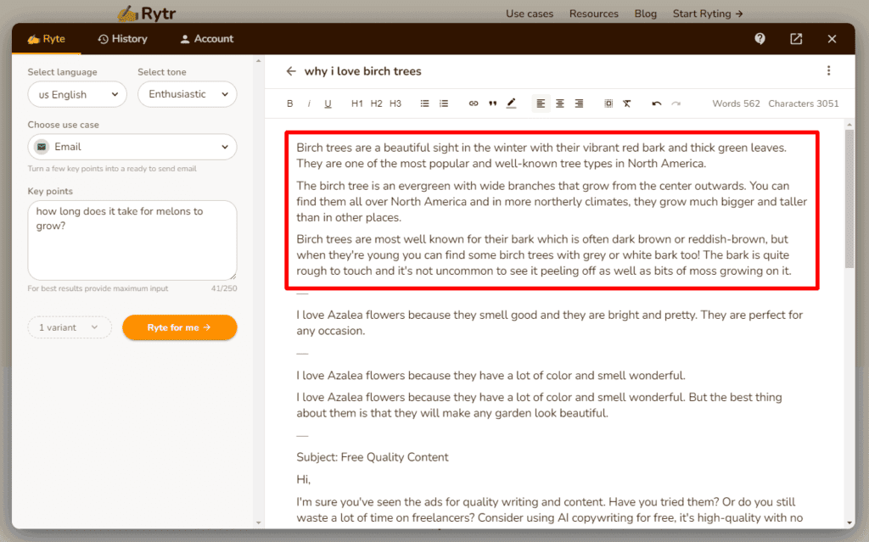
Task: Switch to the History tab
Action: coord(122,39)
